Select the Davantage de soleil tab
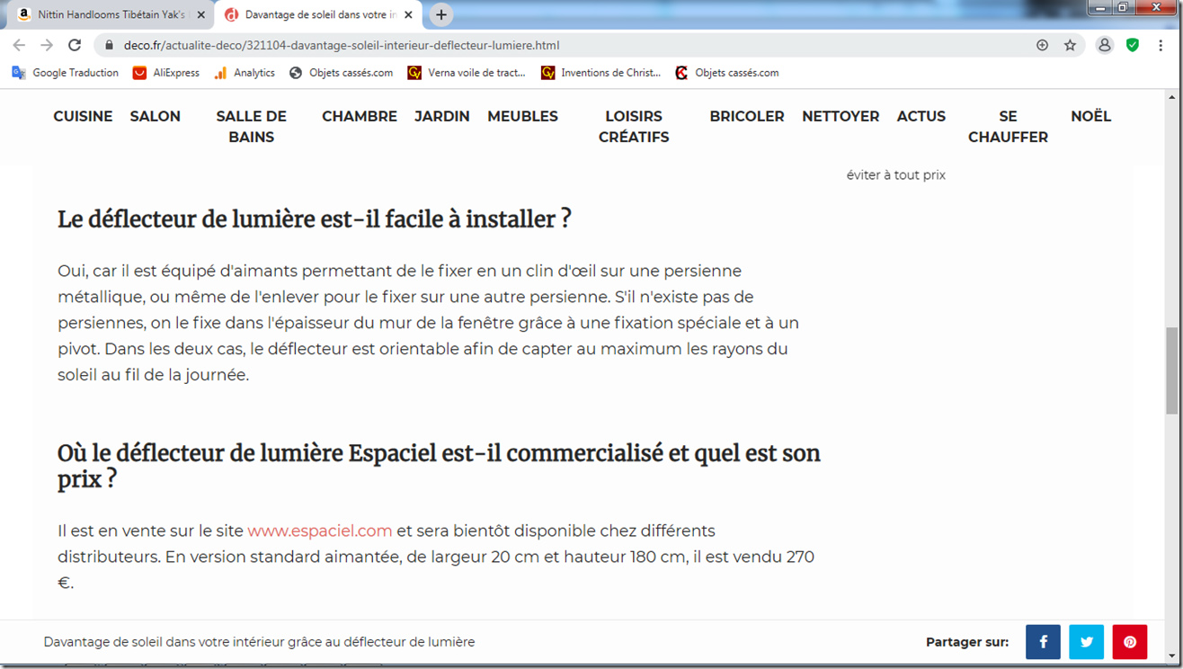Viewport: 1183px width, 669px height. click(317, 15)
